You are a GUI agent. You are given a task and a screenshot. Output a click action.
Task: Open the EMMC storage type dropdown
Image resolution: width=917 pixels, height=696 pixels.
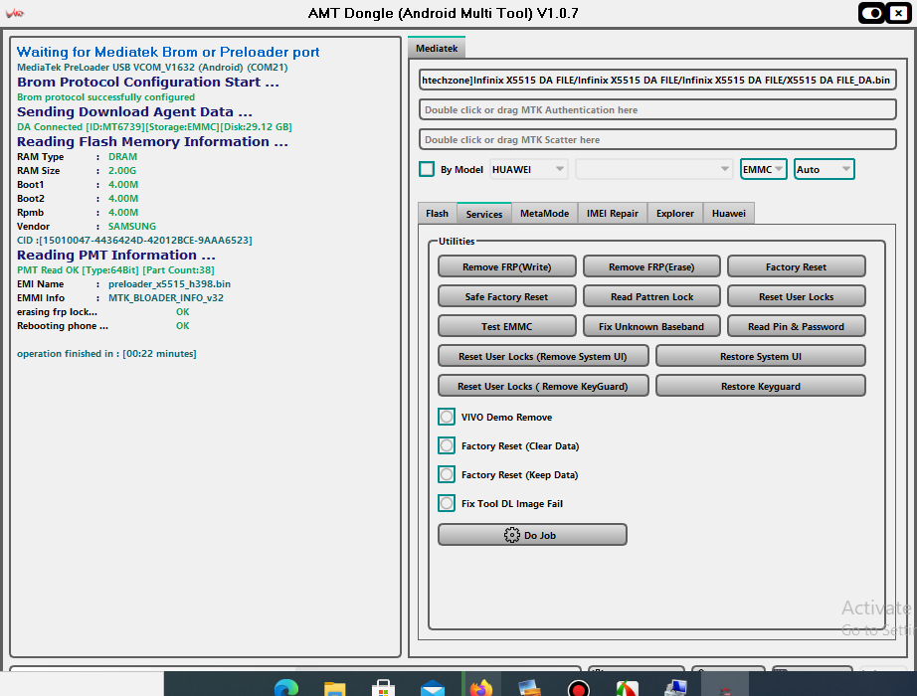[x=763, y=169]
